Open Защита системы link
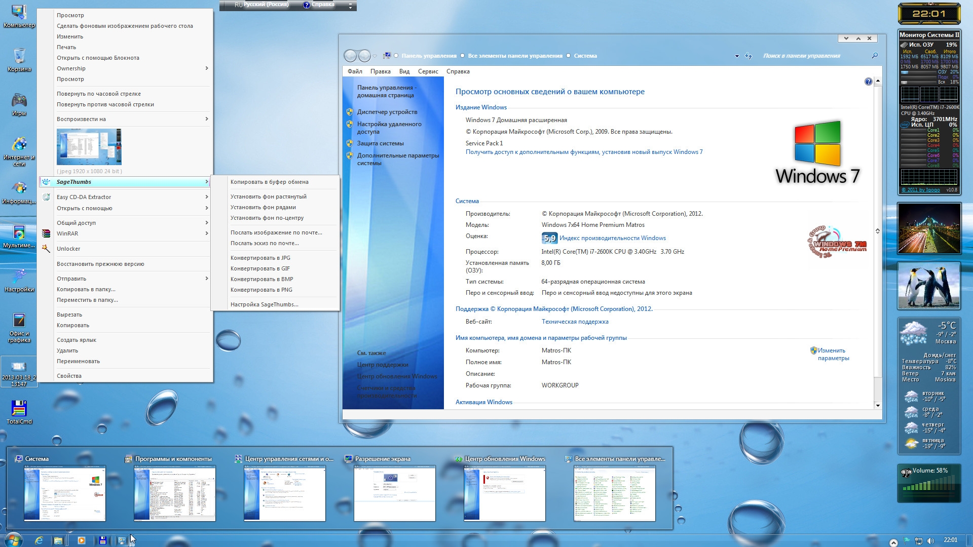 point(380,143)
